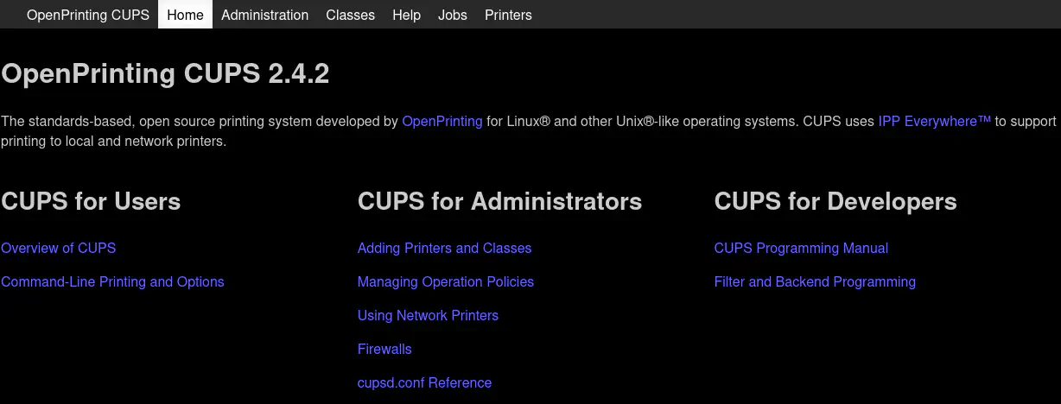Visit Using Network Printers page
This screenshot has width=1061, height=404.
click(x=428, y=316)
